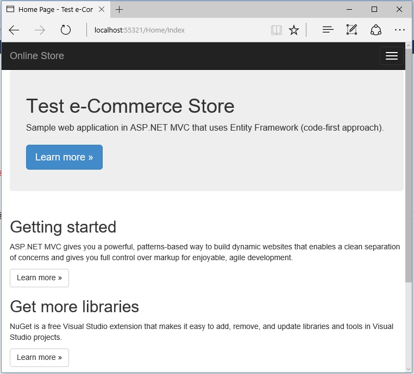Click the NuGet is a free paragraph
This screenshot has width=414, height=374.
click(x=202, y=332)
